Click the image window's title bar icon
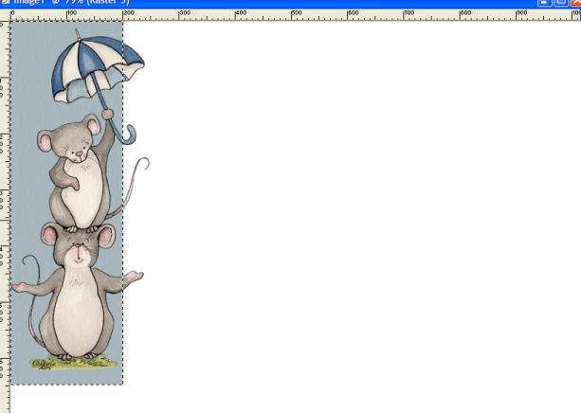Screen dimensions: 581x413 (x=5, y=2)
